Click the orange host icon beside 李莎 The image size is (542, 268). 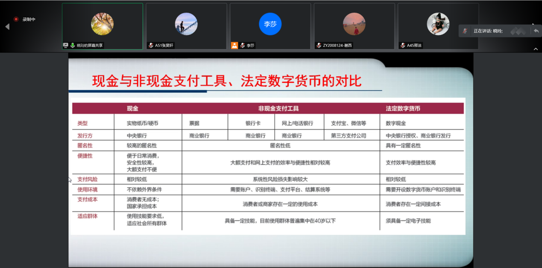point(234,45)
